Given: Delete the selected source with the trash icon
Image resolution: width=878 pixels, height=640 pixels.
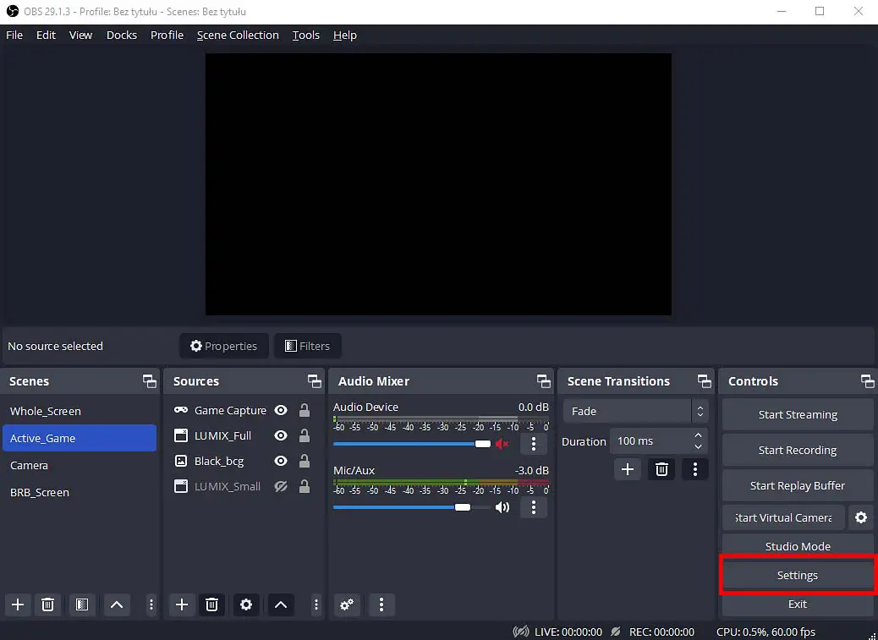Looking at the screenshot, I should point(211,604).
